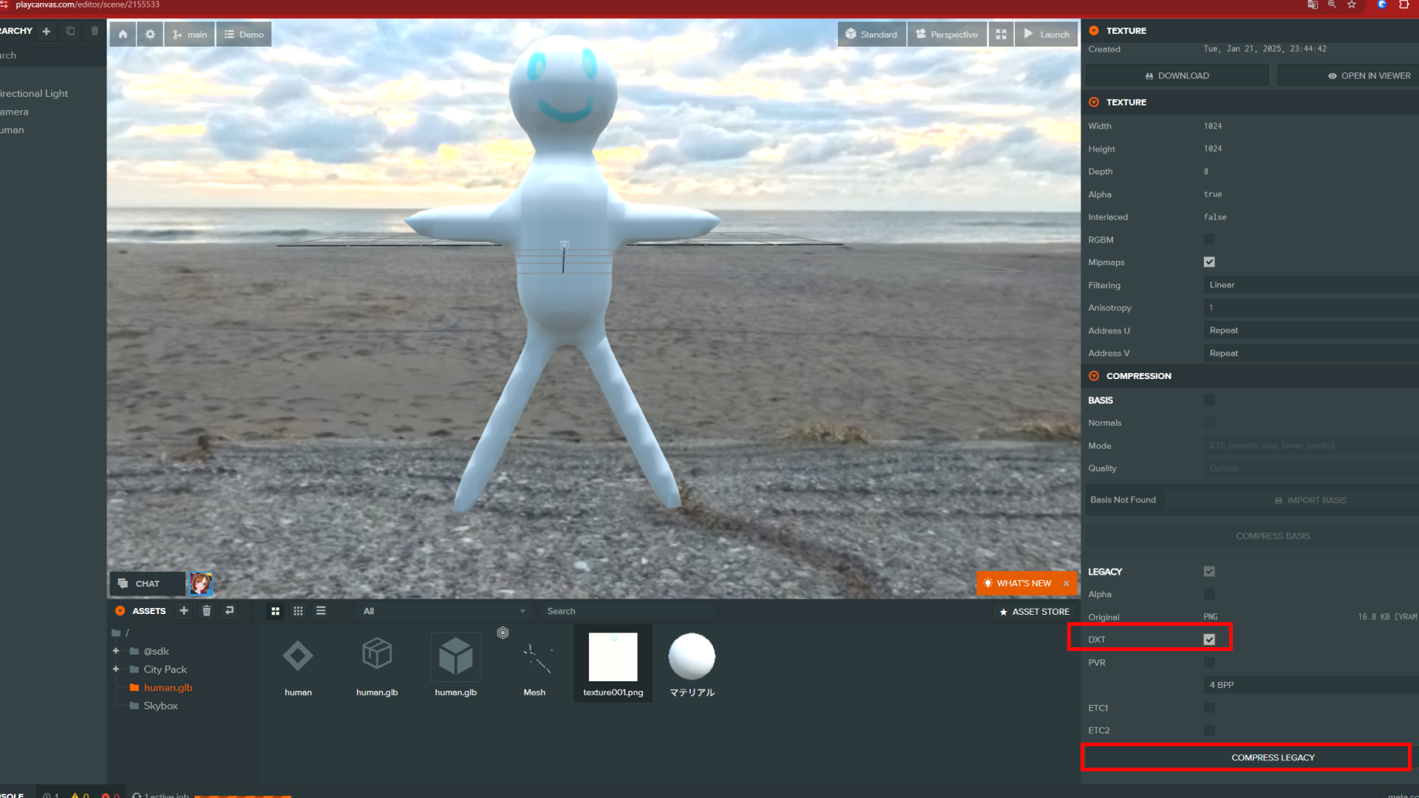The width and height of the screenshot is (1419, 798).
Task: Open the Filtering dropdown set to Linear
Action: pyautogui.click(x=1311, y=285)
